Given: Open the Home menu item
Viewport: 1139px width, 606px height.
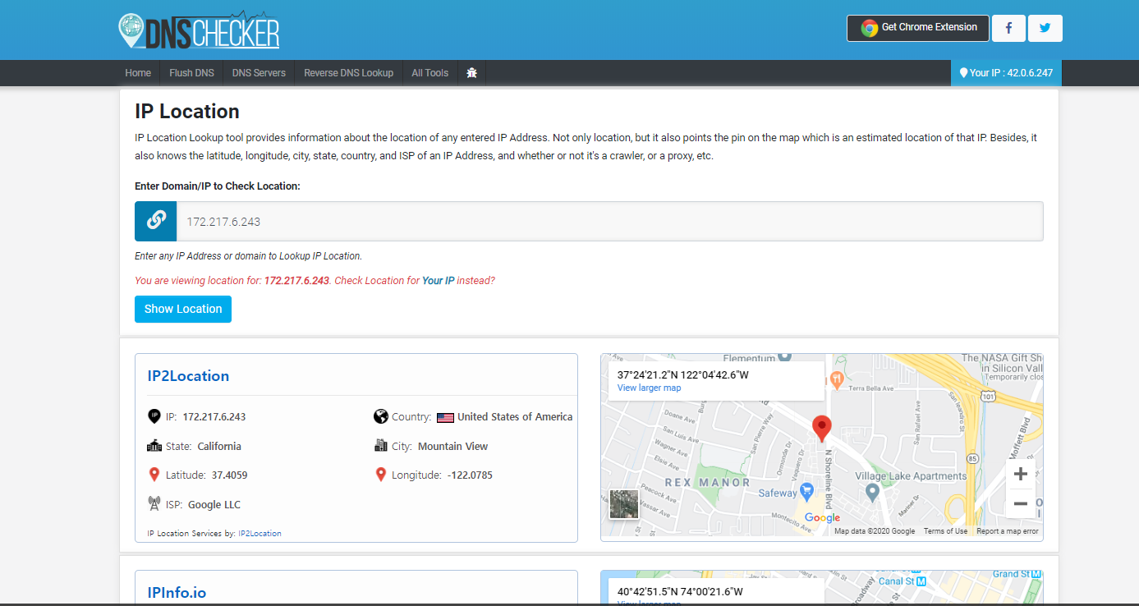Looking at the screenshot, I should 138,73.
